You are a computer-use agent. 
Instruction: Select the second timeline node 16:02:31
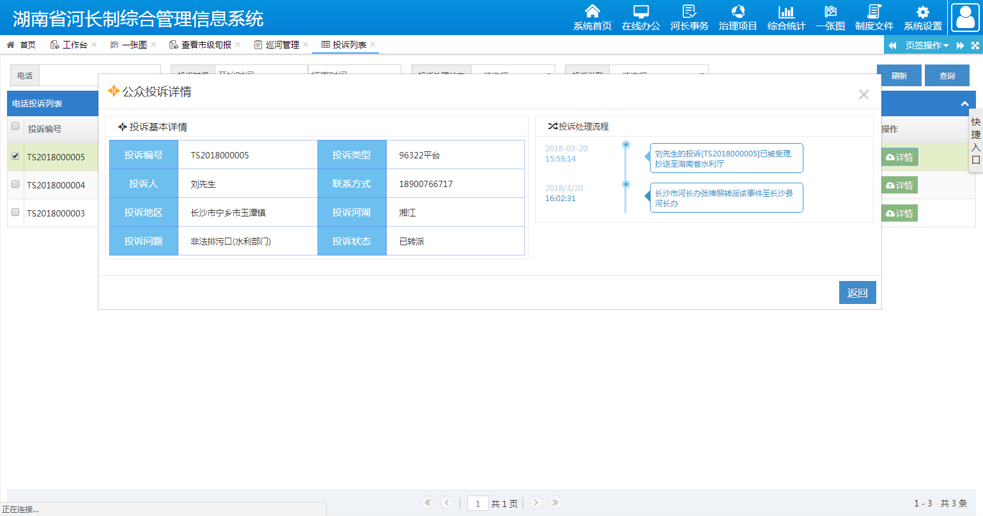coord(626,184)
